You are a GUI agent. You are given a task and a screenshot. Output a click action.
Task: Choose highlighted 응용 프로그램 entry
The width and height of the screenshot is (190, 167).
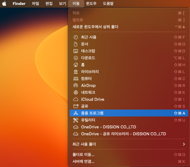129,113
